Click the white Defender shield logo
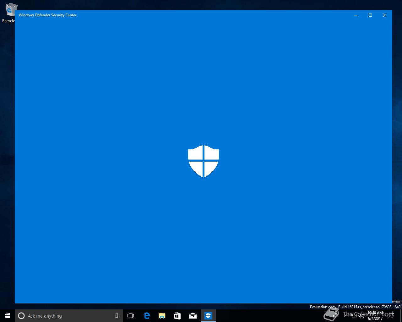 204,161
